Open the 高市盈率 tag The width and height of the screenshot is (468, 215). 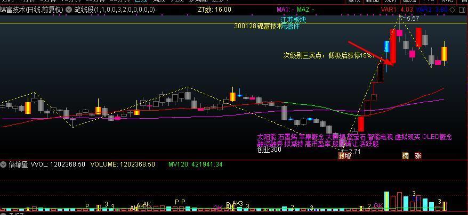pos(318,144)
